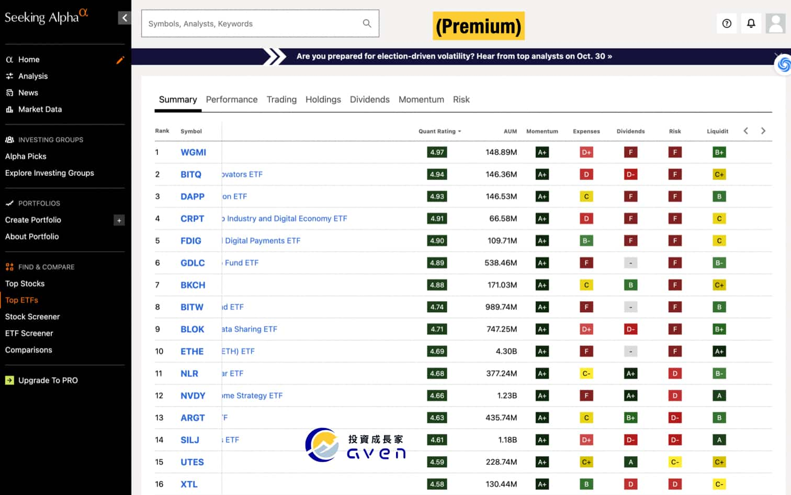Open About Portfolio in the sidebar

pos(32,237)
